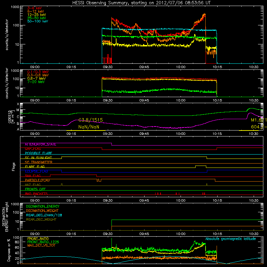This screenshot has width=267, height=267.
Task: Click the FRONTS_OFF flag label
Action: coord(35,189)
